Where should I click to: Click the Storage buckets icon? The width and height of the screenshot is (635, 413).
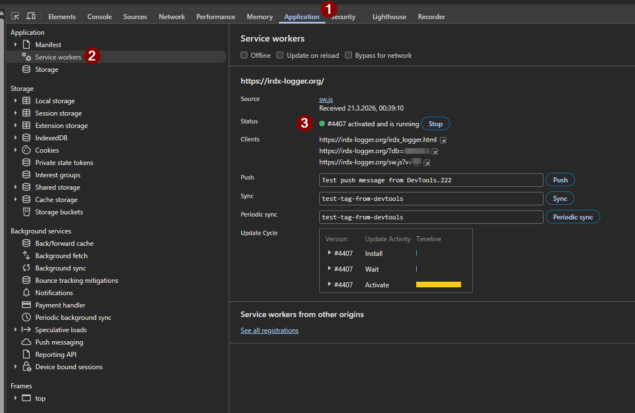click(26, 212)
